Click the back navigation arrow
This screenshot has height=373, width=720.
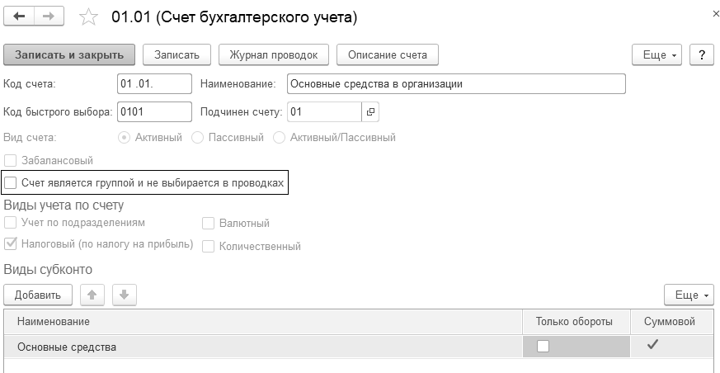(20, 17)
